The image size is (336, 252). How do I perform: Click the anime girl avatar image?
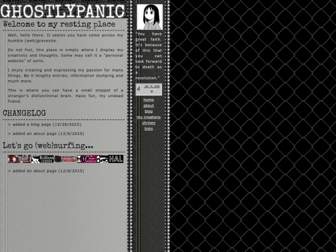[150, 17]
